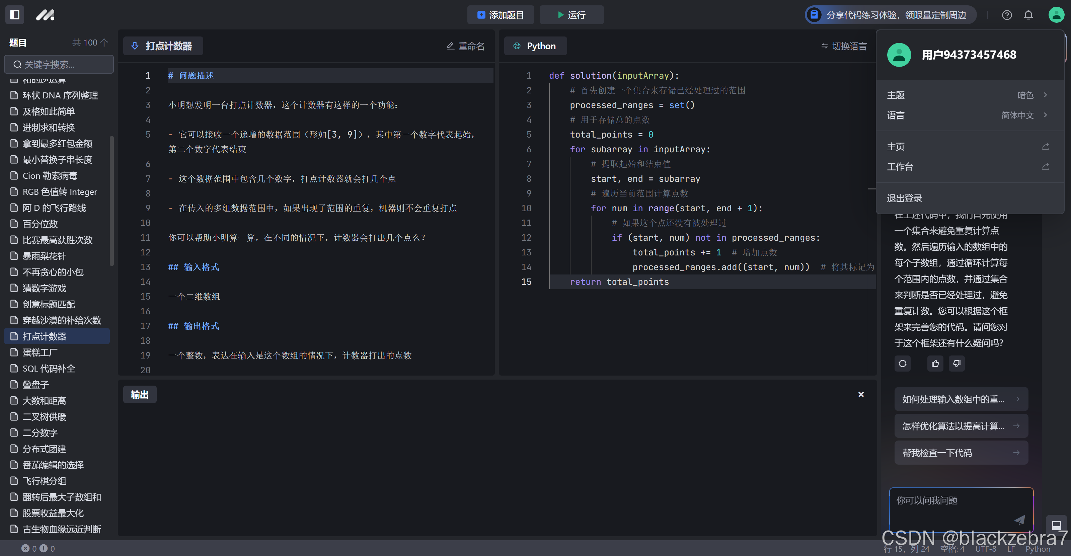Click the thumbs up feedback icon
This screenshot has width=1071, height=556.
[935, 364]
